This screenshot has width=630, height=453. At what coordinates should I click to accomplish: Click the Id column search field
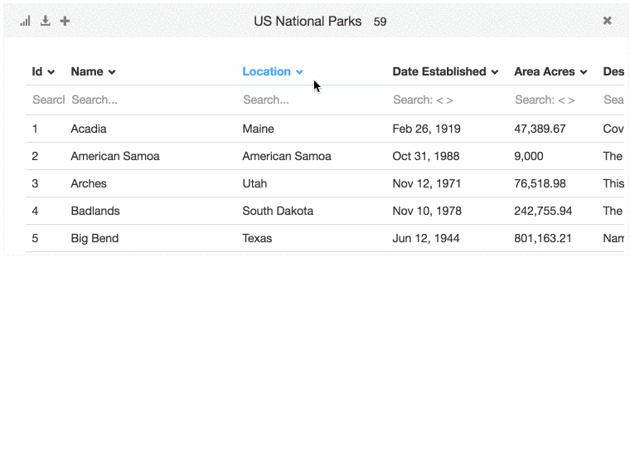click(x=48, y=100)
